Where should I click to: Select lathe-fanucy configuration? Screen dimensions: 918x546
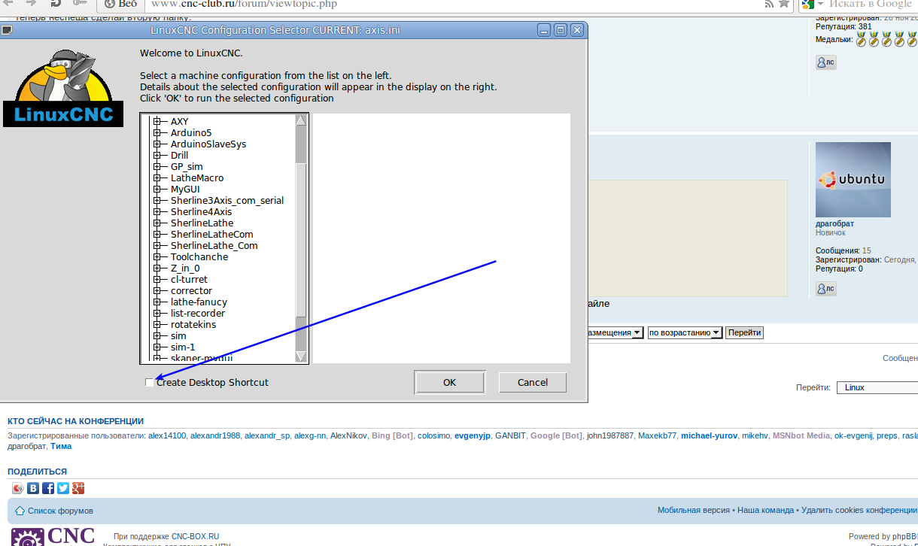(x=199, y=302)
